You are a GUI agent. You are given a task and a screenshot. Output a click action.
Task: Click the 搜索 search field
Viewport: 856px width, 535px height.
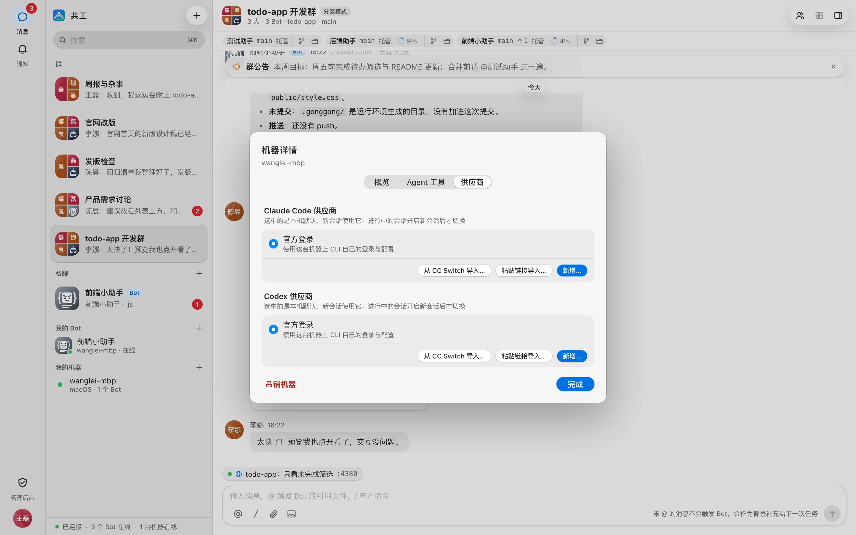point(129,40)
